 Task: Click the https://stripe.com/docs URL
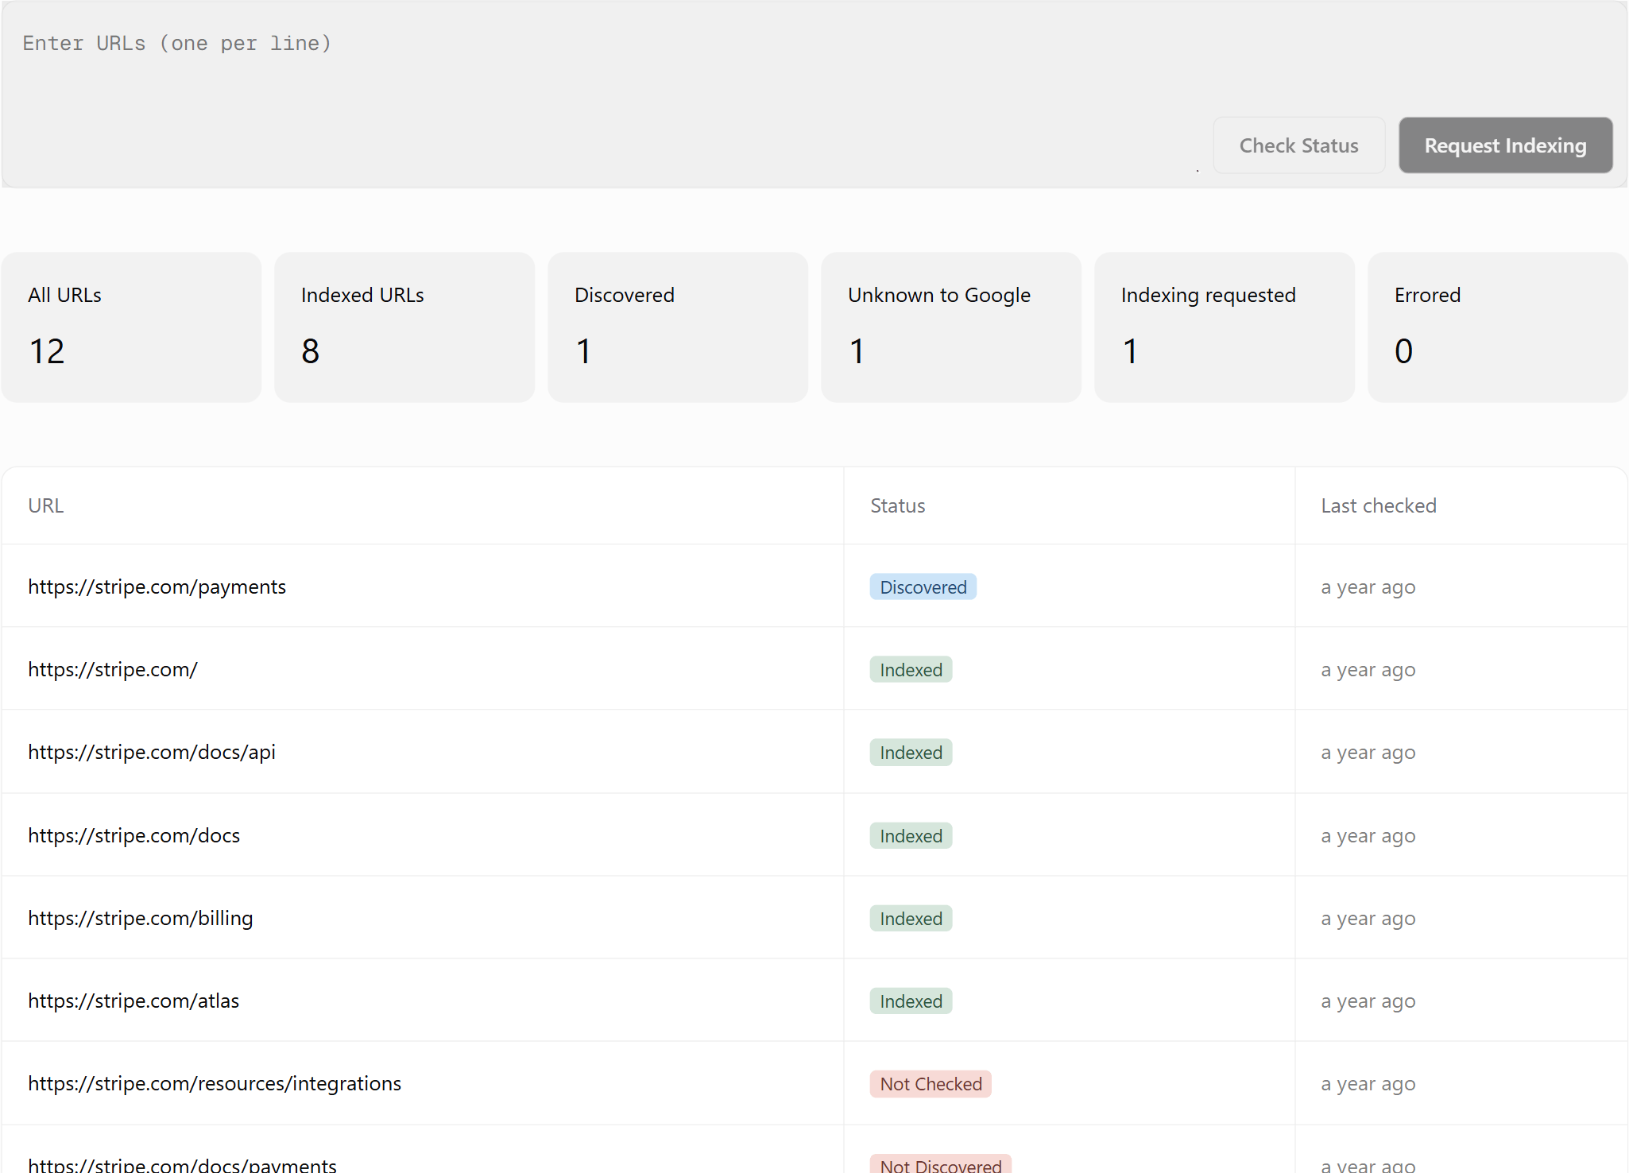(x=133, y=835)
